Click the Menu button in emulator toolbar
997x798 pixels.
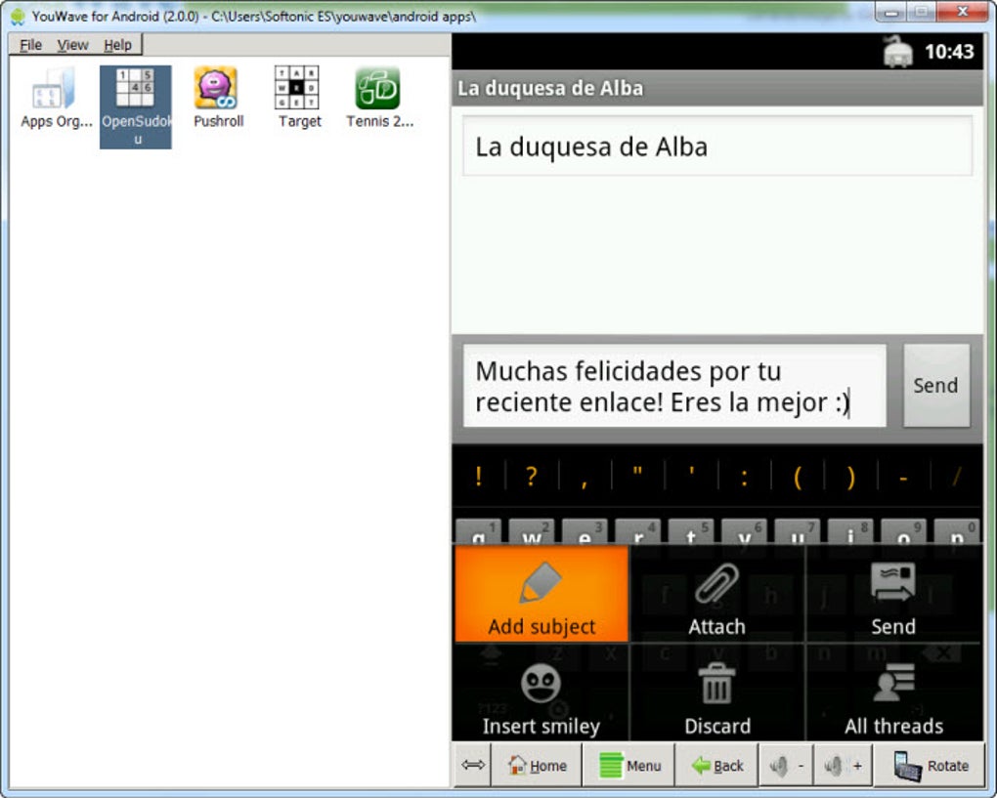[x=629, y=766]
